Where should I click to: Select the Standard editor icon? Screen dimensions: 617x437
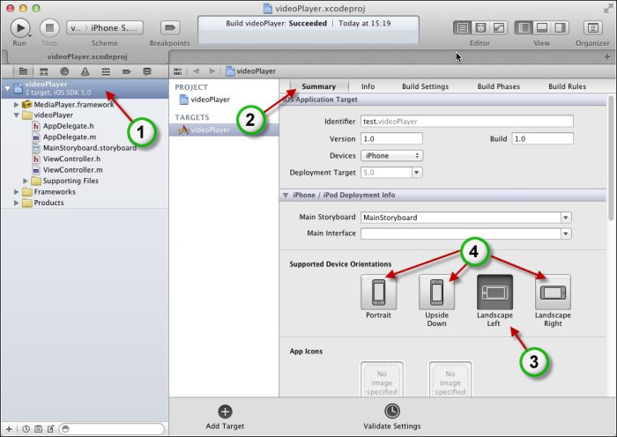(463, 27)
